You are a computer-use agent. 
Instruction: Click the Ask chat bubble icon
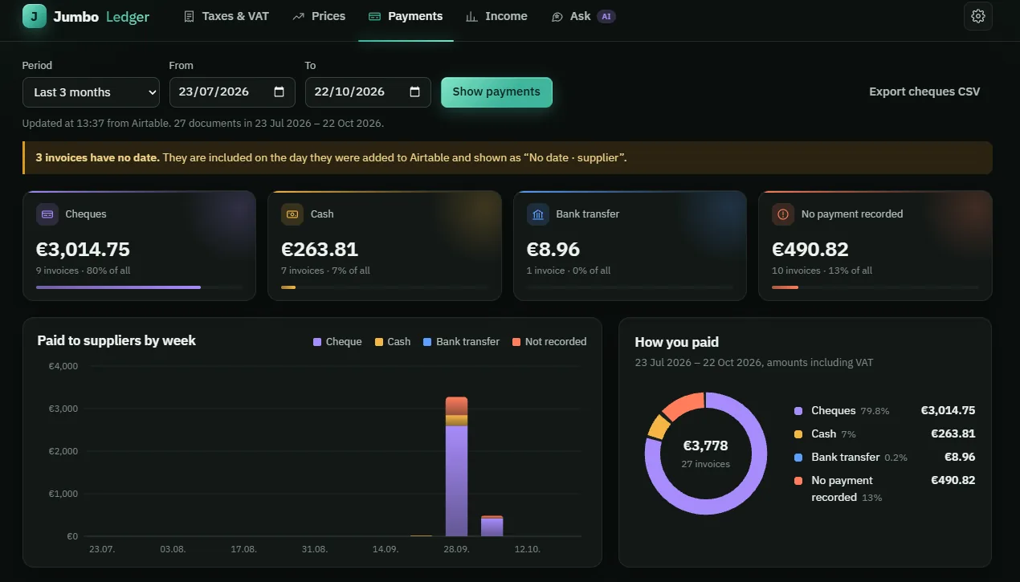tap(557, 16)
